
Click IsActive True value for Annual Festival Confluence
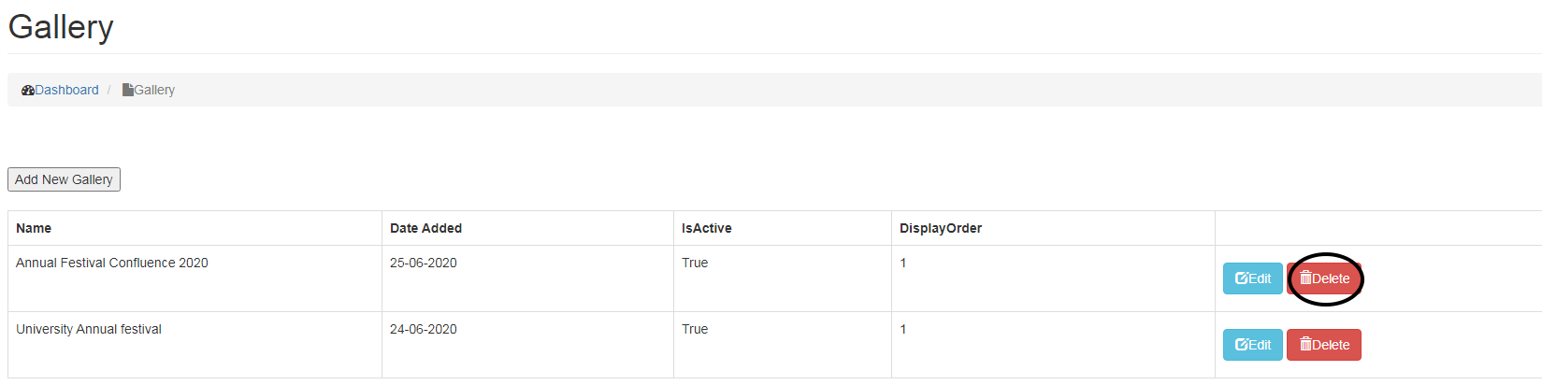point(695,264)
